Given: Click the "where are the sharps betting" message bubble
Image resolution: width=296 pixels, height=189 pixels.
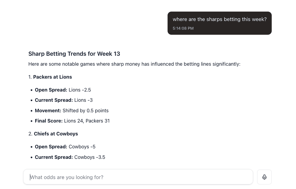Looking at the screenshot, I should pyautogui.click(x=219, y=19).
